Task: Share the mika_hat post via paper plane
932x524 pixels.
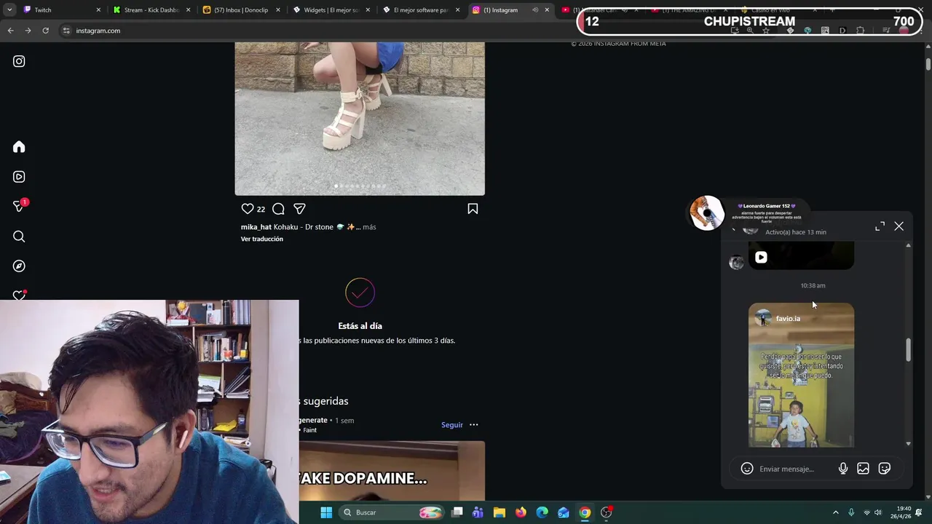Action: (x=299, y=209)
